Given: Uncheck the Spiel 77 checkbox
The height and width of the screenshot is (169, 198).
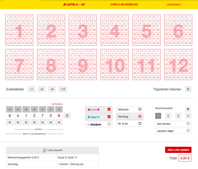Looking at the screenshot, I should [x=109, y=117].
